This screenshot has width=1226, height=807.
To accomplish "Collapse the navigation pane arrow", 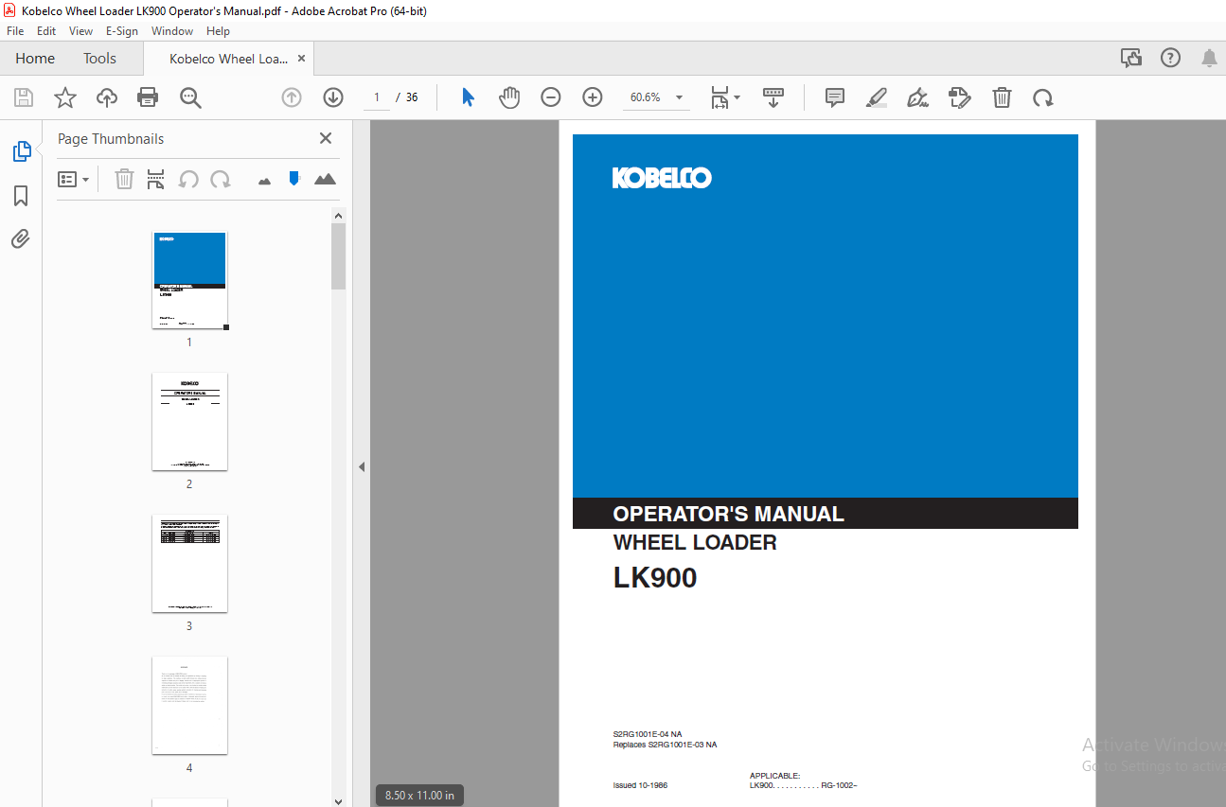I will click(361, 466).
